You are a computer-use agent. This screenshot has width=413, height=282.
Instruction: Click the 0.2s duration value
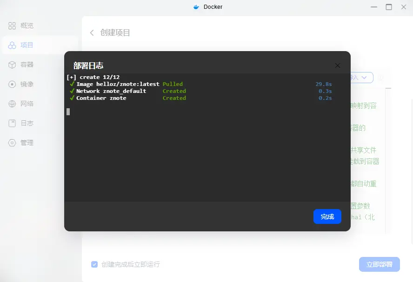[325, 98]
